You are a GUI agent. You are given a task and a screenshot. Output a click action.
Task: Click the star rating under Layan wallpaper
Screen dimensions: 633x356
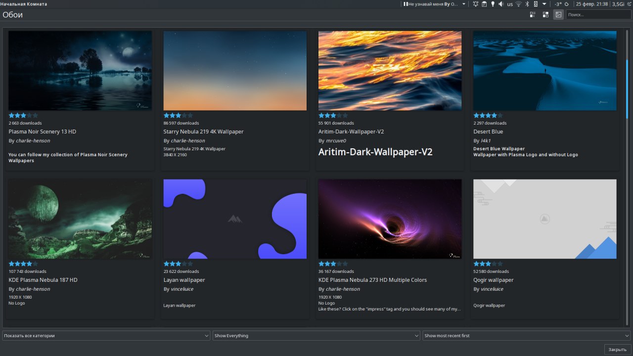(x=179, y=264)
